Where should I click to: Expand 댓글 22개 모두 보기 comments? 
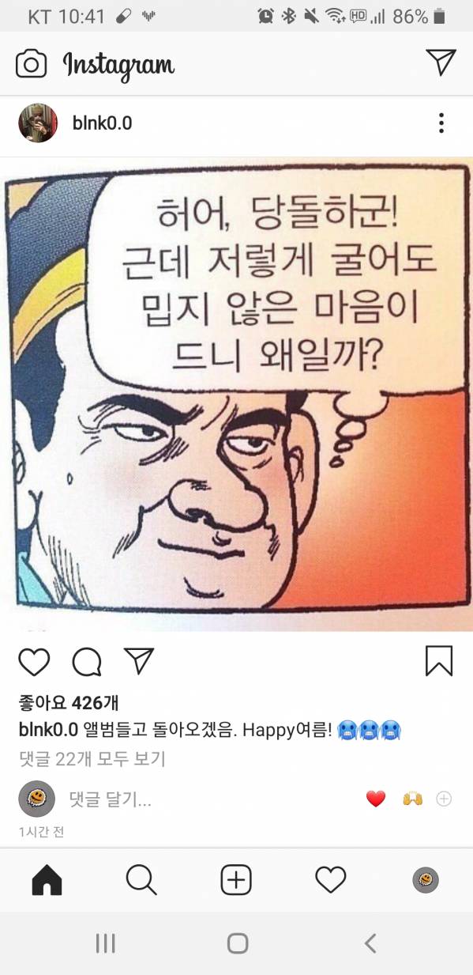[92, 759]
